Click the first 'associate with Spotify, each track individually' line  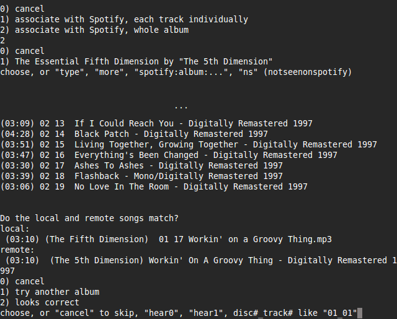(x=124, y=19)
